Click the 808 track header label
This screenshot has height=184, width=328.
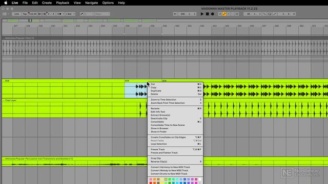[7, 81]
